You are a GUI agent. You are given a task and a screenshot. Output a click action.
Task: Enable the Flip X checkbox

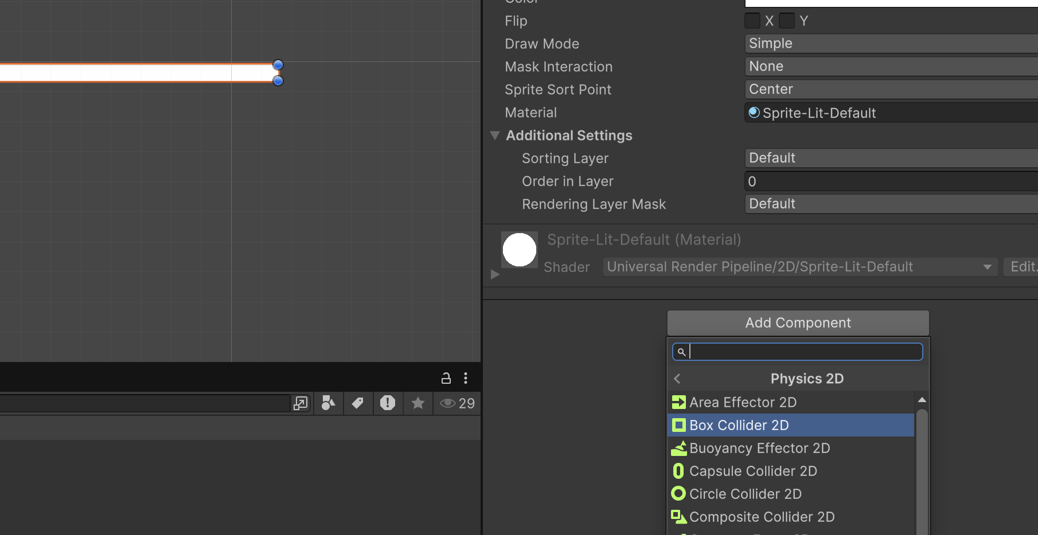[752, 21]
